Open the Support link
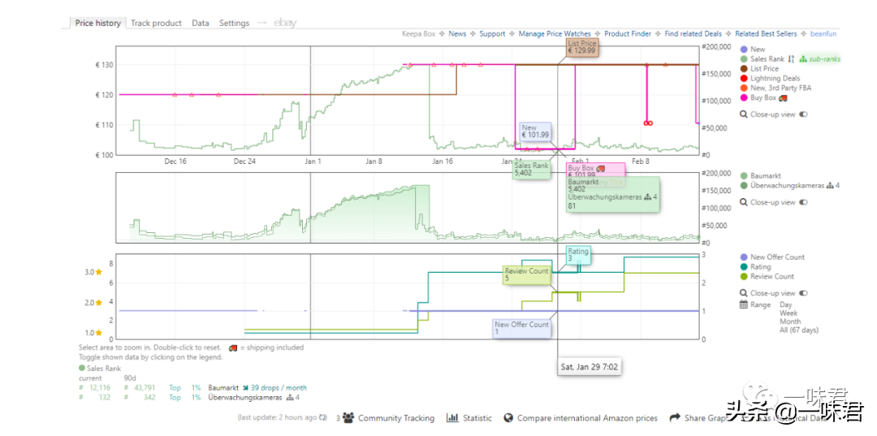877x436 pixels. tap(492, 33)
